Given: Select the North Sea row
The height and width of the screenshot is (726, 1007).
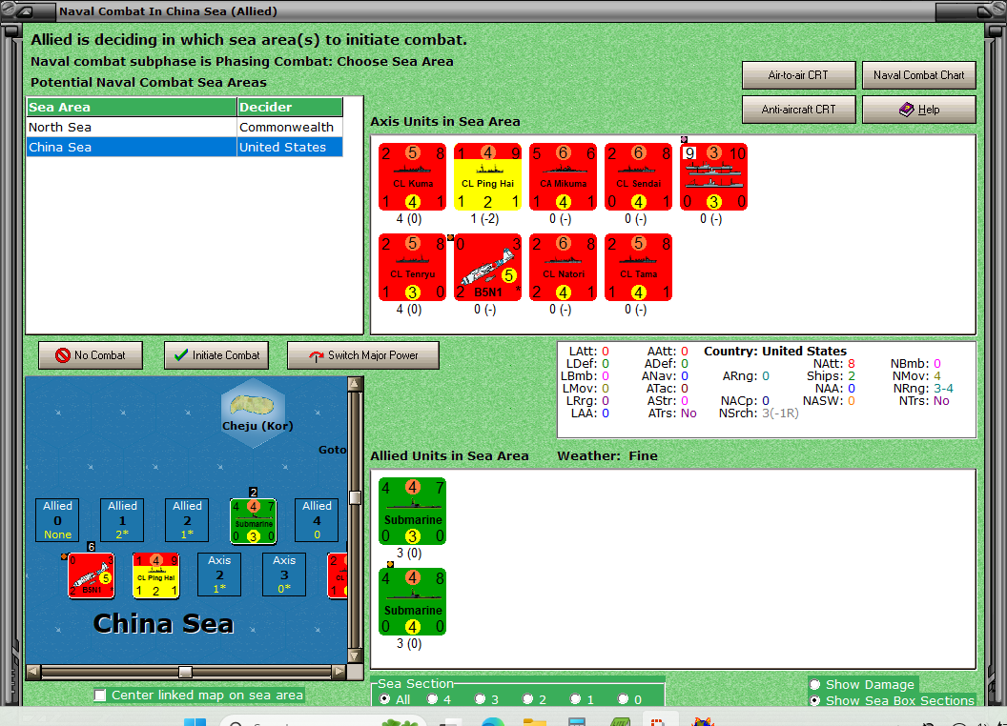Looking at the screenshot, I should coord(184,127).
